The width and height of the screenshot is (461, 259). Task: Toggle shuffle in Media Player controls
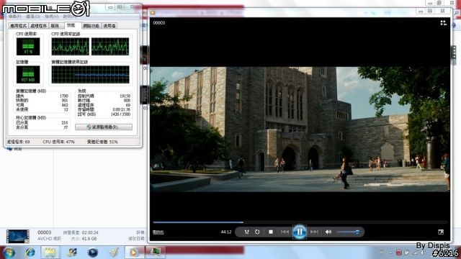246,232
